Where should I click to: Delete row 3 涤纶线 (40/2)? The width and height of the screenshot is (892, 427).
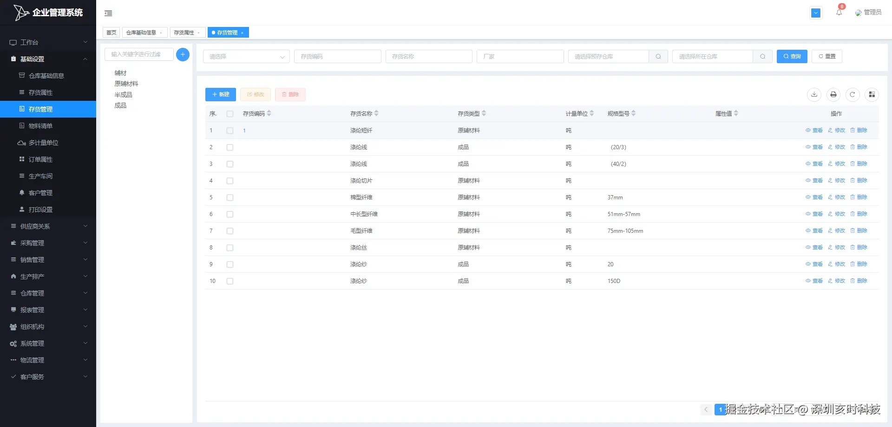[859, 164]
